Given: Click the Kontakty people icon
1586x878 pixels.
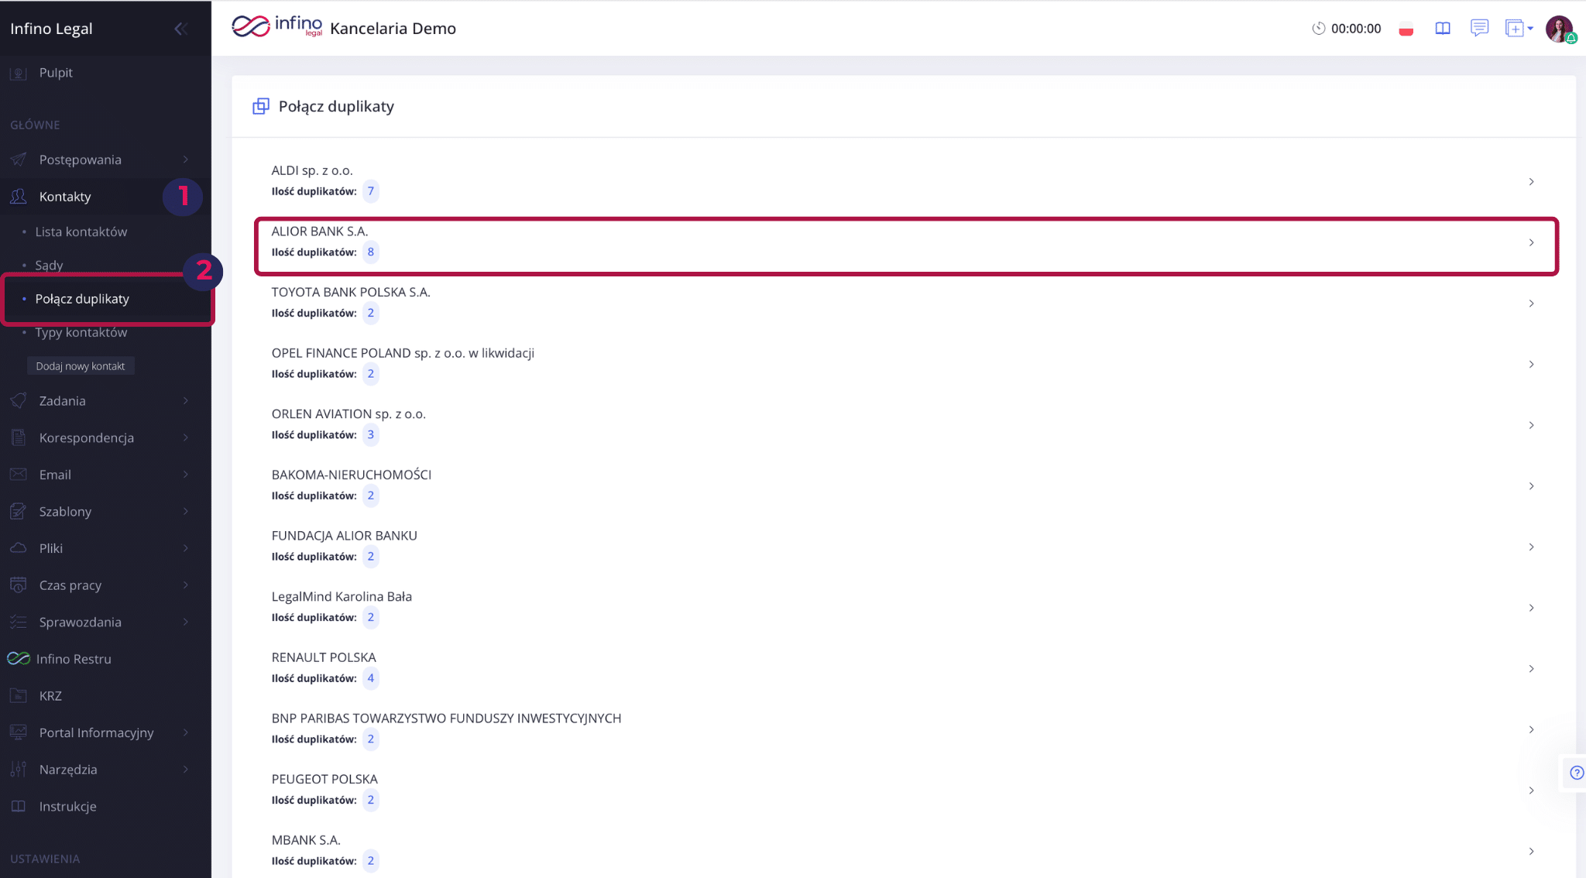Looking at the screenshot, I should tap(19, 197).
